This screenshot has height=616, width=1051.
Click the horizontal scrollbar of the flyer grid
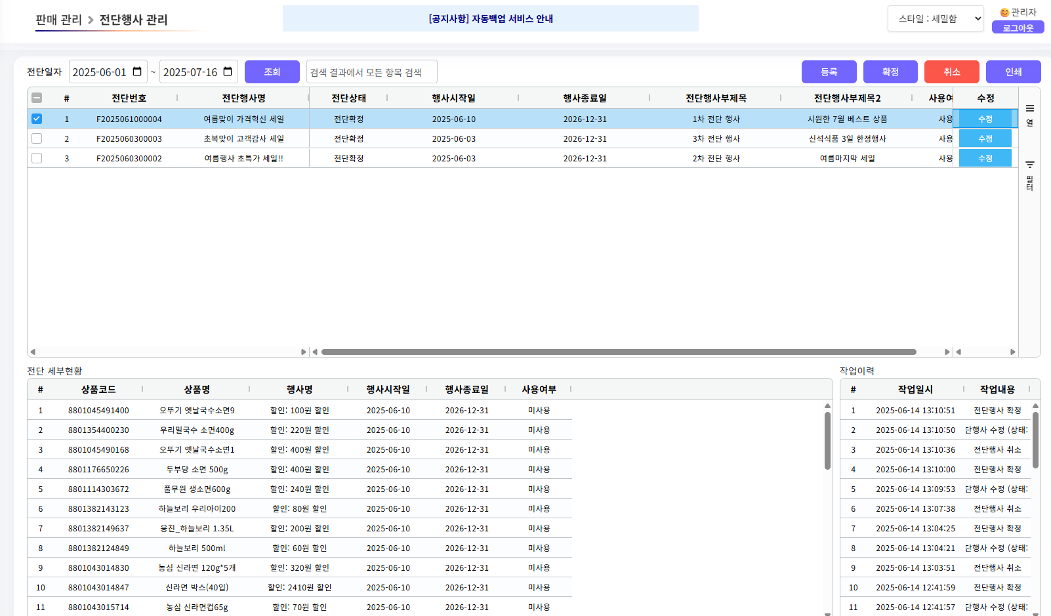[618, 352]
